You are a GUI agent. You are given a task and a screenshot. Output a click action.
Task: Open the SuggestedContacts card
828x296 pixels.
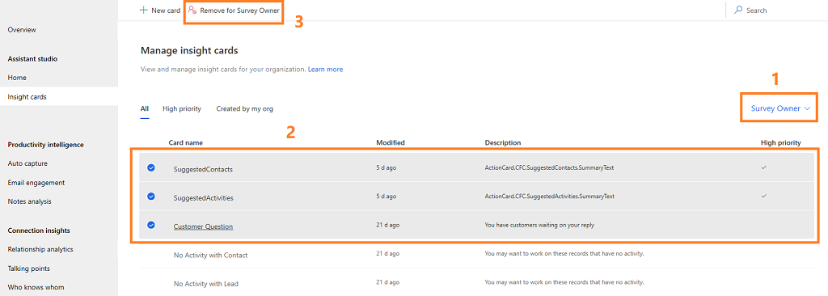tap(203, 170)
